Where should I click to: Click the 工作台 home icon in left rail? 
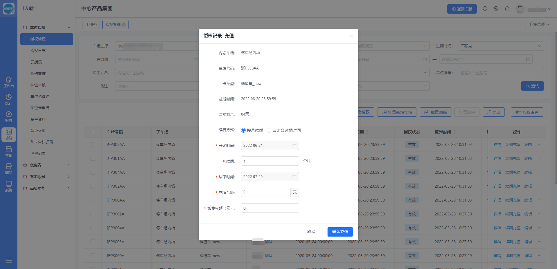[9, 82]
